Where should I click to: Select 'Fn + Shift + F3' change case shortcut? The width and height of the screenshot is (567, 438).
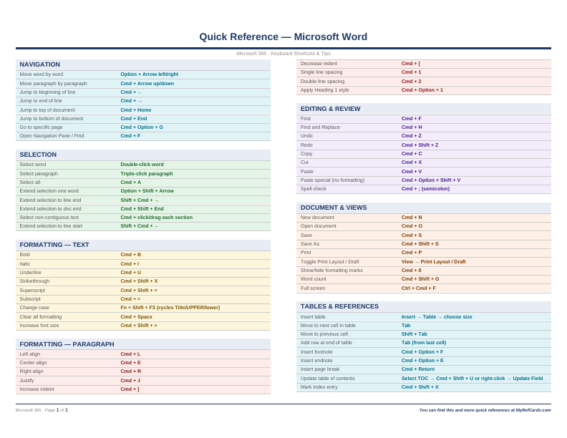click(x=137, y=308)
